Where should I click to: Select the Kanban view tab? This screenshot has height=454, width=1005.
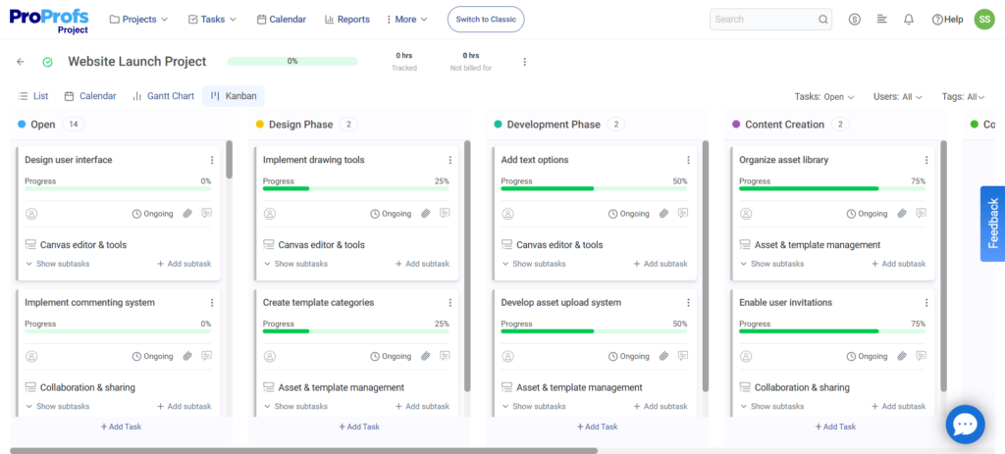point(234,96)
